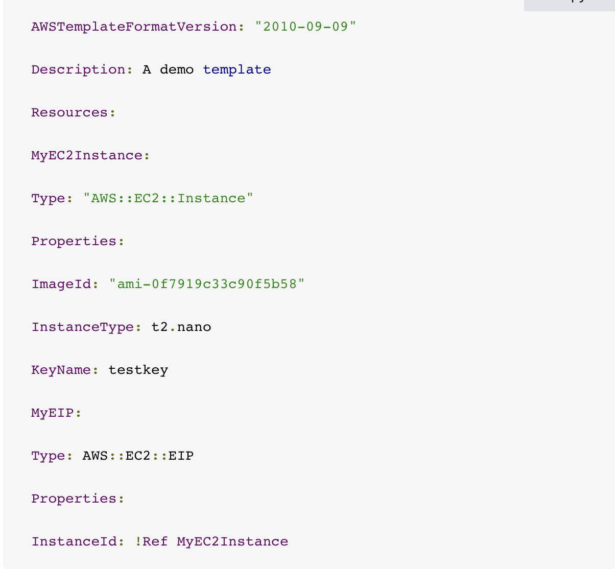The width and height of the screenshot is (615, 569).
Task: Click the Copy button above code block
Action: tap(570, 4)
